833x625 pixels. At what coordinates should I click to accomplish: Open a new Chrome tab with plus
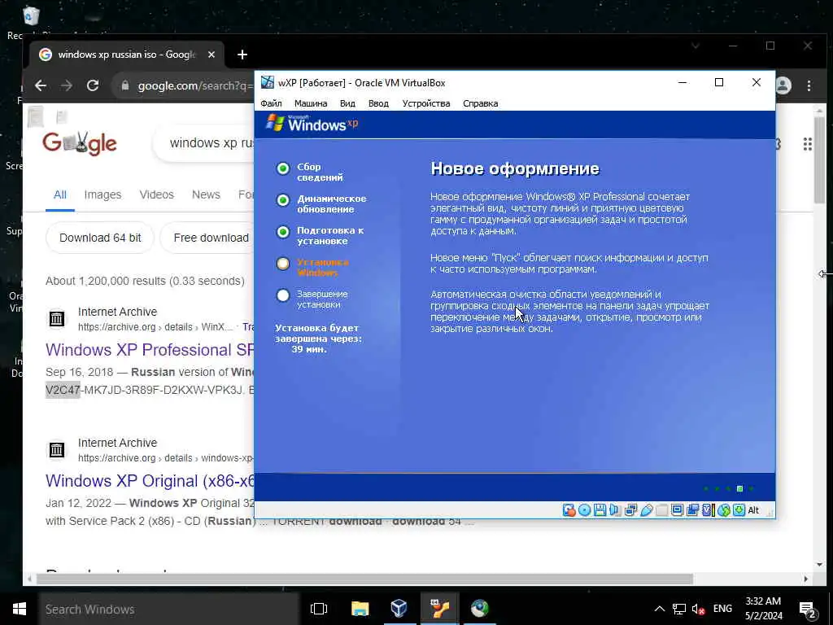coord(242,55)
